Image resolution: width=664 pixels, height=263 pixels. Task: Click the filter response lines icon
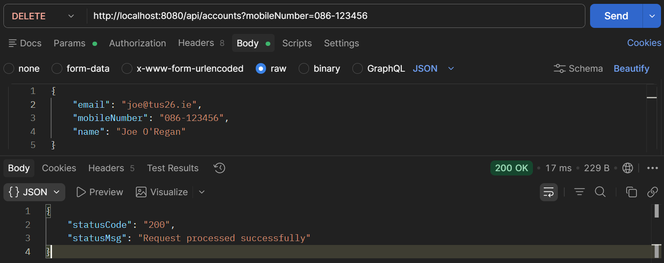579,192
